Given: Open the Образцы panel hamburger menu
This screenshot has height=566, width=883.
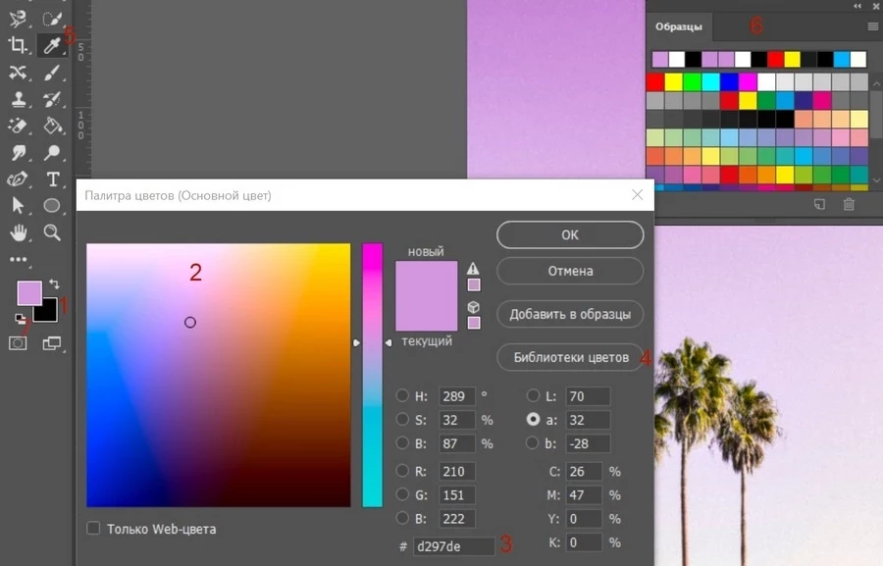Looking at the screenshot, I should (872, 26).
